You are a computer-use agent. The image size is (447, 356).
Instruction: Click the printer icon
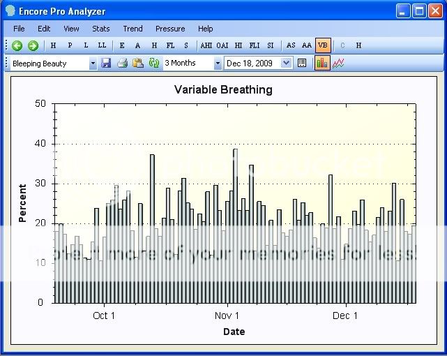pos(123,63)
